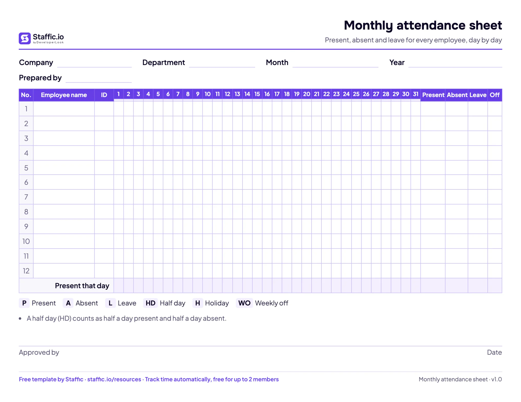The width and height of the screenshot is (521, 402).
Task: Select row number 1 cell
Action: click(26, 109)
